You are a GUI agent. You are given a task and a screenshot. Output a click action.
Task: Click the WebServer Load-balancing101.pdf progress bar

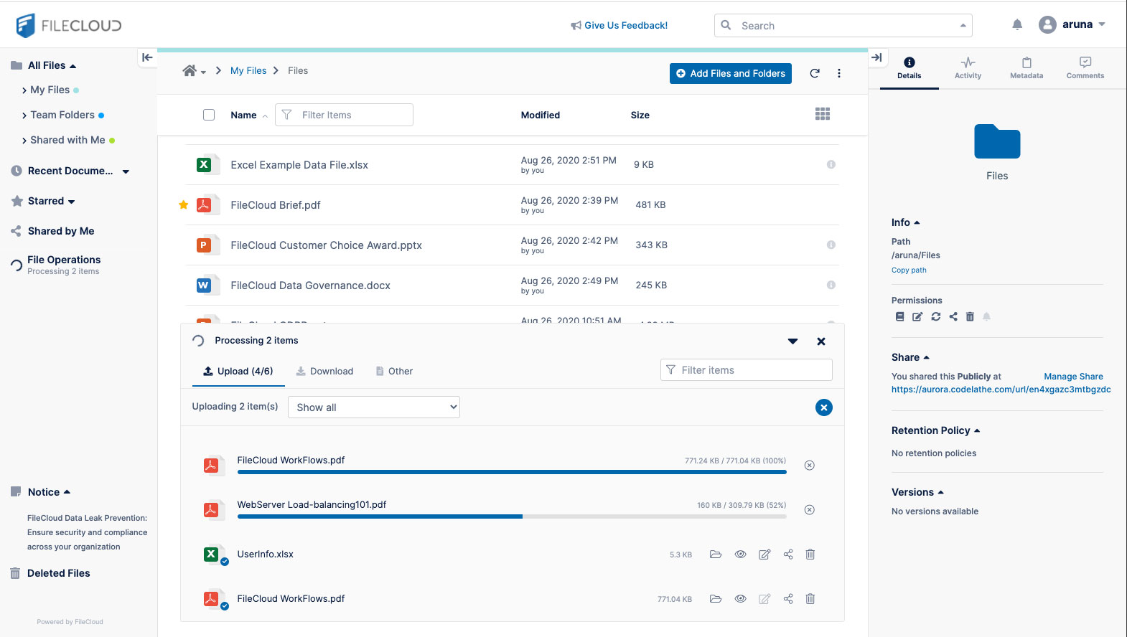tap(512, 516)
